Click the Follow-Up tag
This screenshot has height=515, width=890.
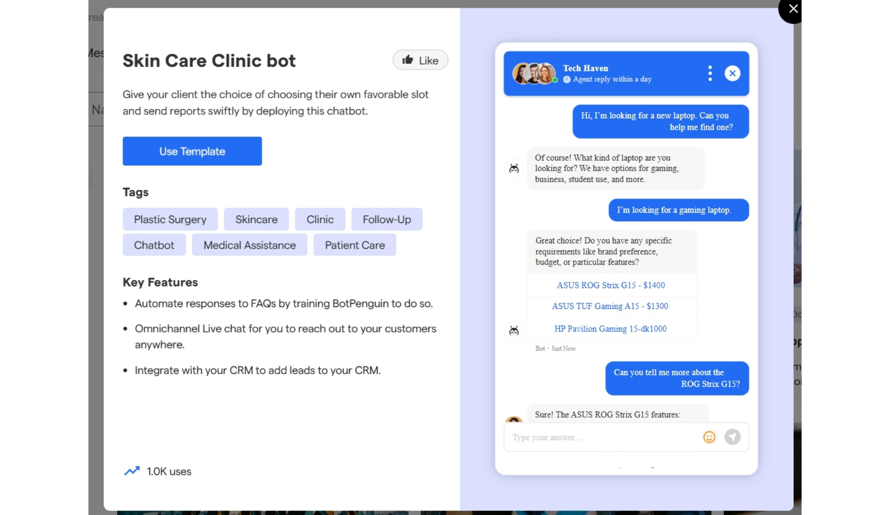coord(387,219)
